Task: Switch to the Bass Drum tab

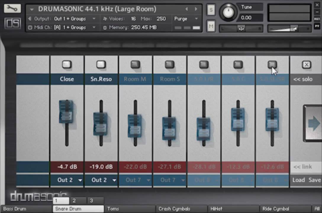Action: pyautogui.click(x=26, y=209)
